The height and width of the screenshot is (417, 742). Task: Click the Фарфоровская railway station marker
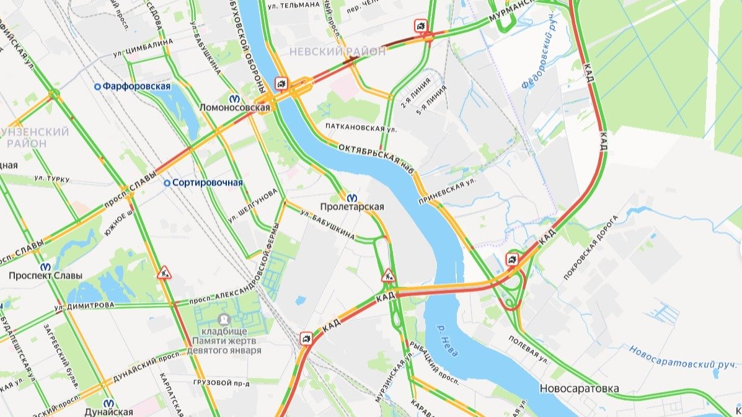tap(97, 87)
